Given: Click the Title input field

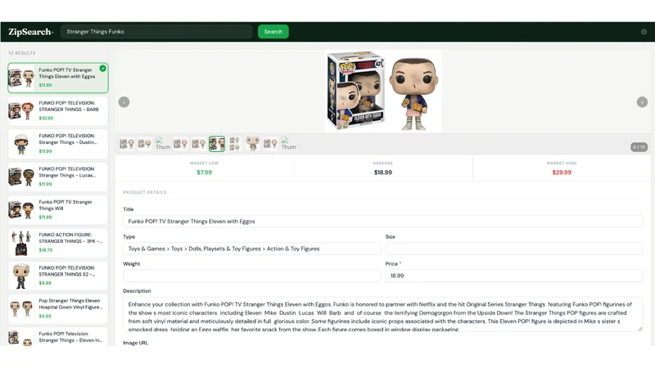Looking at the screenshot, I should [382, 222].
